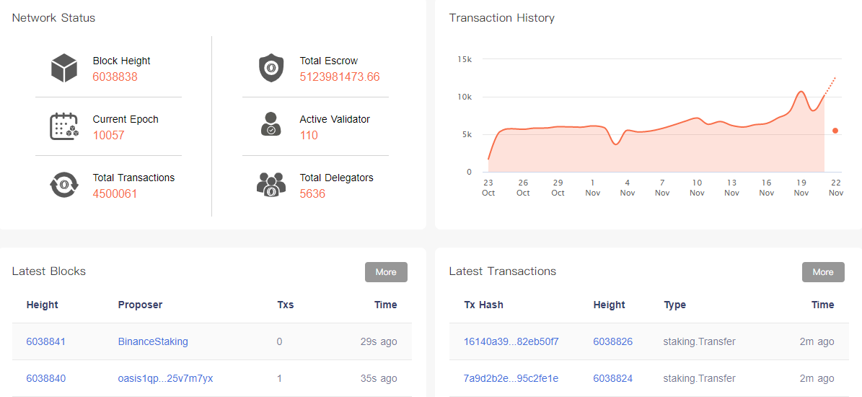Open transaction hash 16140a39...82eb50f7
The image size is (862, 397).
coord(511,341)
